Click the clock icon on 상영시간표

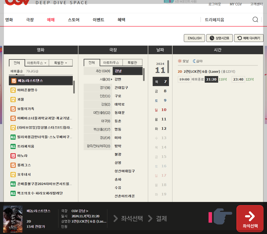pos(212,38)
